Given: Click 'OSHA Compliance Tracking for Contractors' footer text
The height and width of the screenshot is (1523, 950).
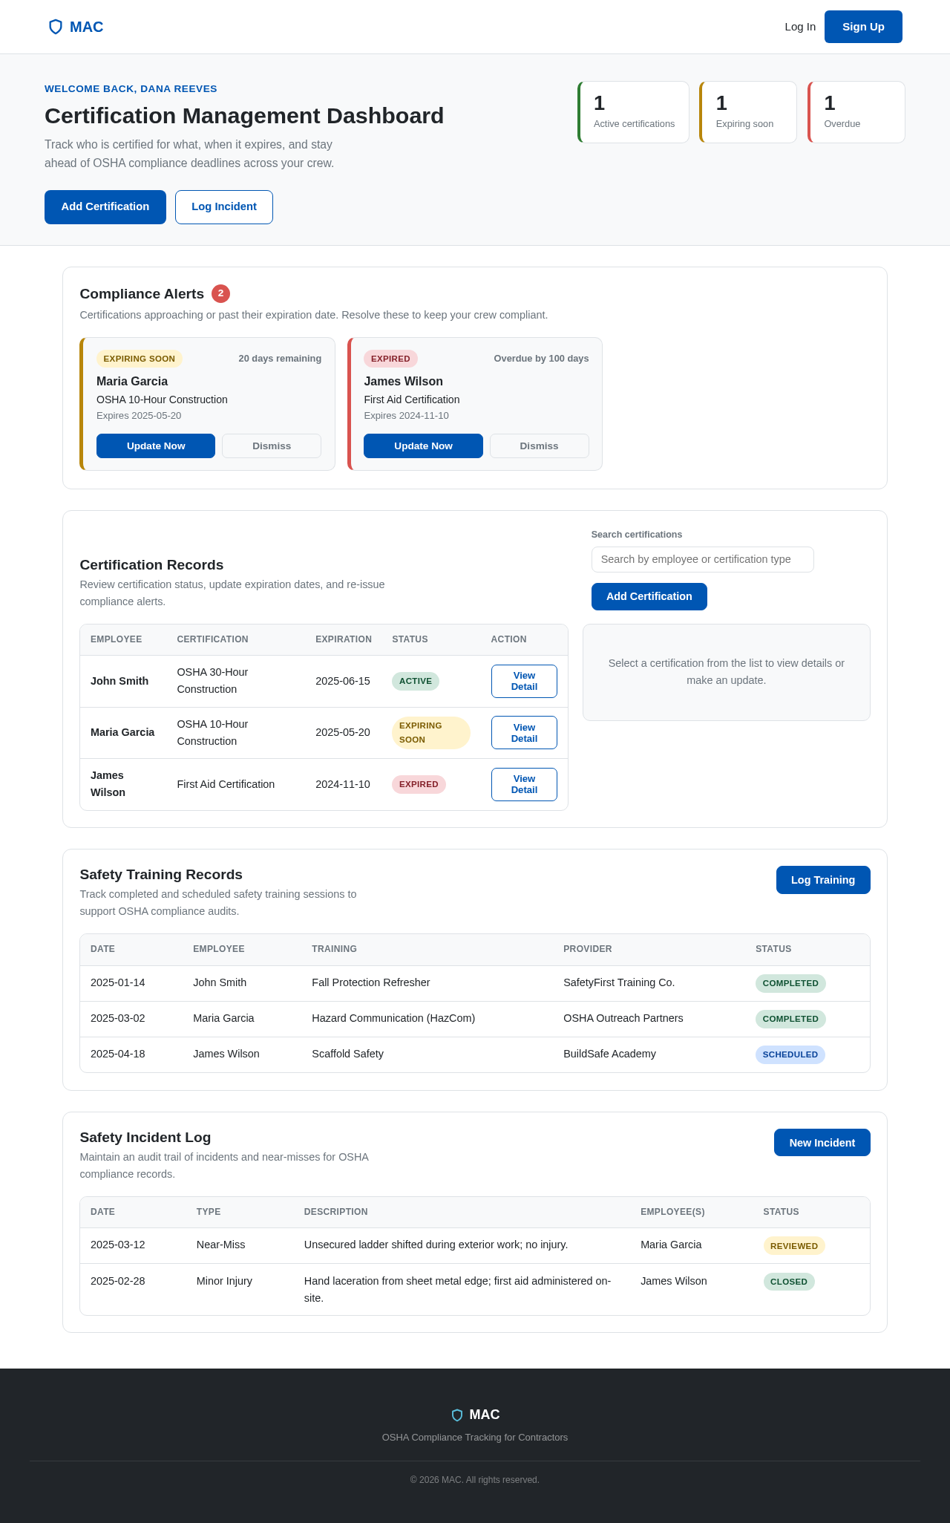Looking at the screenshot, I should pos(475,1438).
